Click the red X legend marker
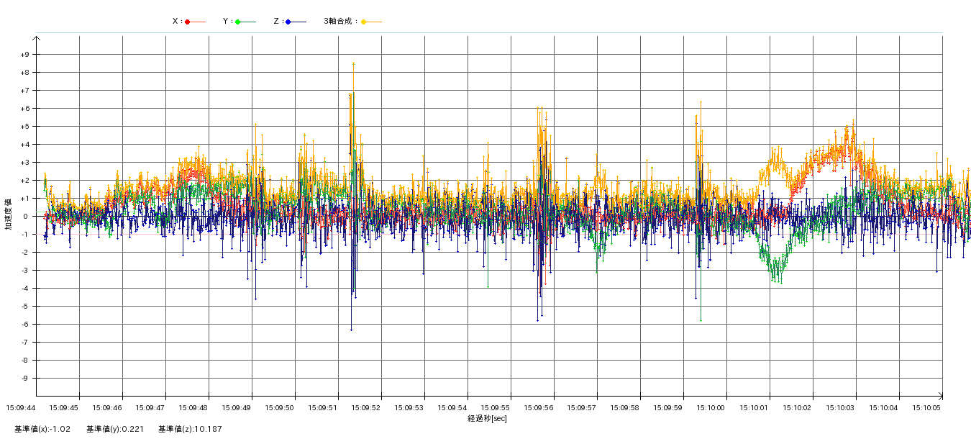971x439 pixels. coord(188,22)
